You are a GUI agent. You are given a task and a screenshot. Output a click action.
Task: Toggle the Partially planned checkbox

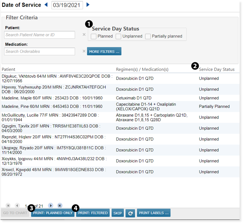(x=148, y=36)
